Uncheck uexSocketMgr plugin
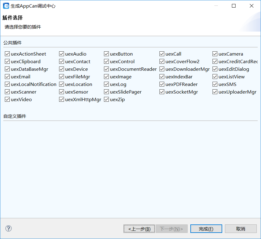Viewport: 261px width, 239px height. pyautogui.click(x=162, y=92)
